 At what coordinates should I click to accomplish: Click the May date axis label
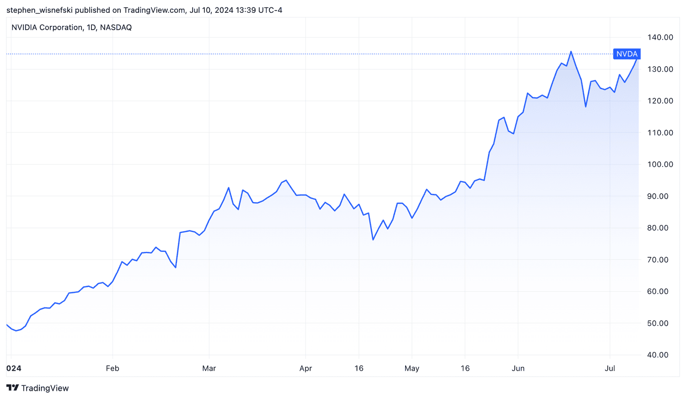click(412, 368)
